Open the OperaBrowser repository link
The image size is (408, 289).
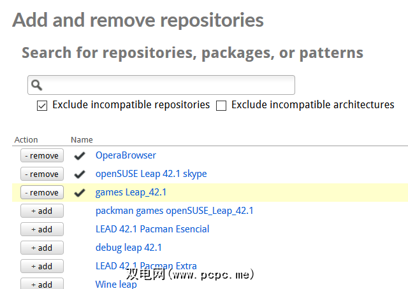pyautogui.click(x=126, y=155)
